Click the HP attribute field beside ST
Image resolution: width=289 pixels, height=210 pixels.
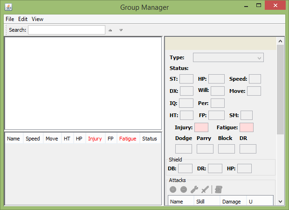click(216, 79)
